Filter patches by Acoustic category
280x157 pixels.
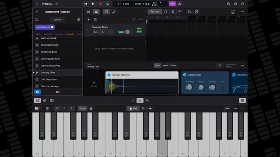point(59,34)
